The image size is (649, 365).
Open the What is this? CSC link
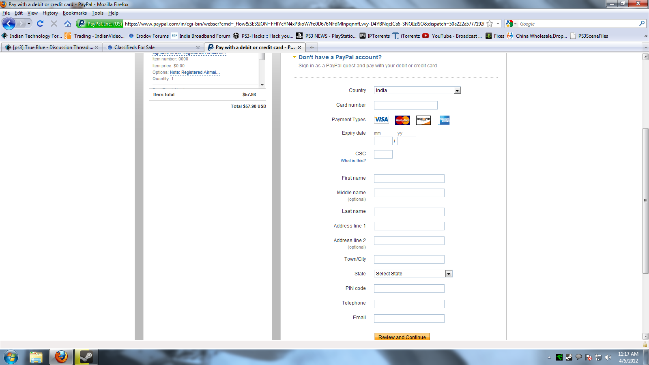[353, 161]
